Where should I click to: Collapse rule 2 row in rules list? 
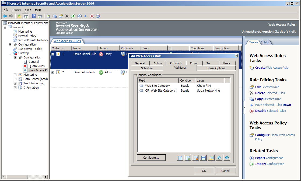click(x=52, y=72)
